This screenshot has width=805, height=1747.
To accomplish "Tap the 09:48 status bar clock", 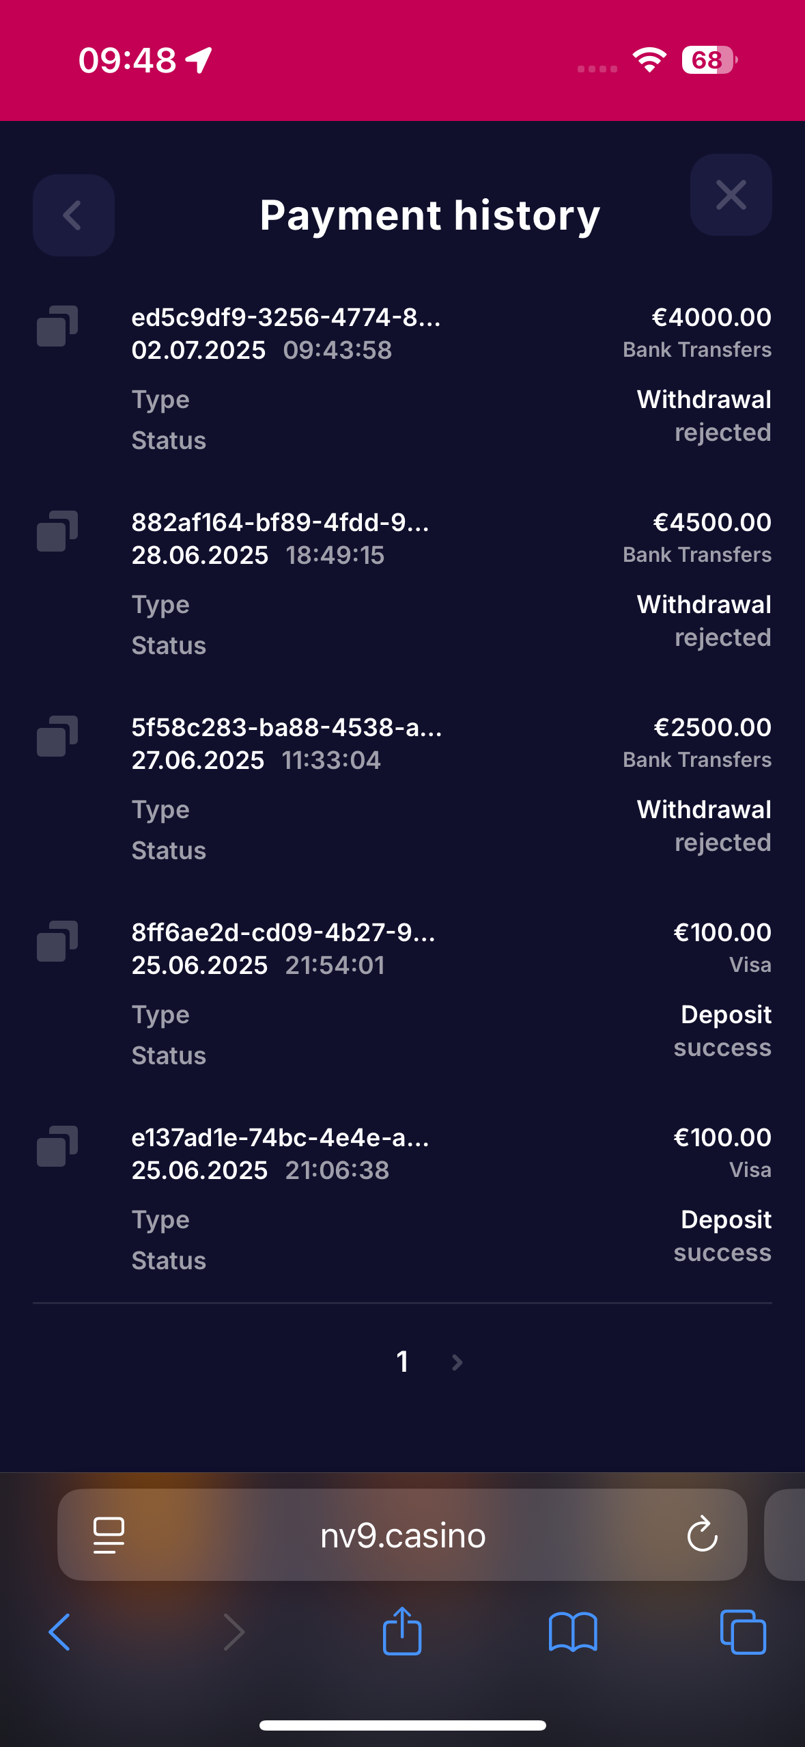I will tap(128, 60).
